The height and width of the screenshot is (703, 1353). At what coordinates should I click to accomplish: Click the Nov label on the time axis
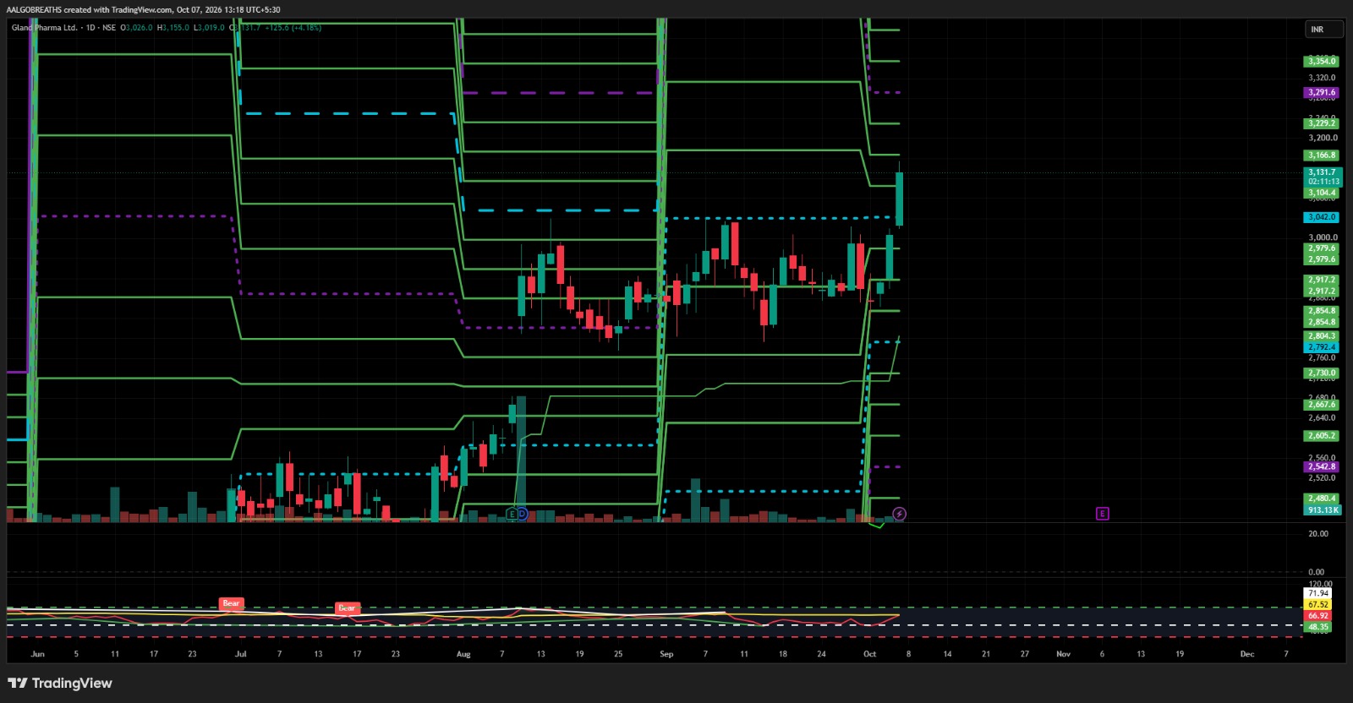coord(1063,654)
